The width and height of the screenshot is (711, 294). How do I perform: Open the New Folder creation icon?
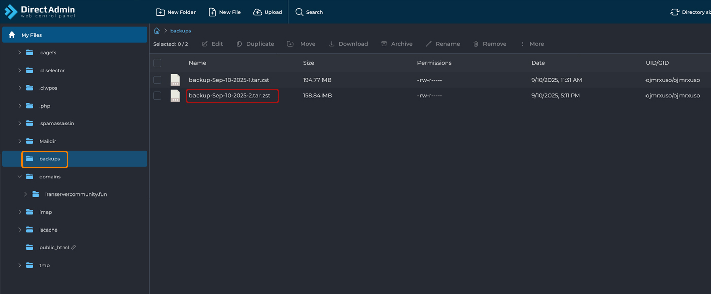pyautogui.click(x=160, y=12)
